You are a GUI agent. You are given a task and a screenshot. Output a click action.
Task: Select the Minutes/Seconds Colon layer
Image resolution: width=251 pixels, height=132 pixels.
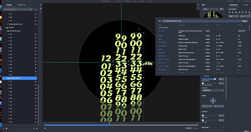click(16, 24)
